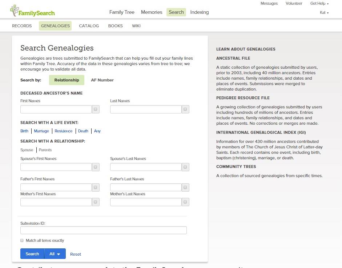342x268 pixels.
Task: Switch to the CATALOG tab
Action: [89, 26]
